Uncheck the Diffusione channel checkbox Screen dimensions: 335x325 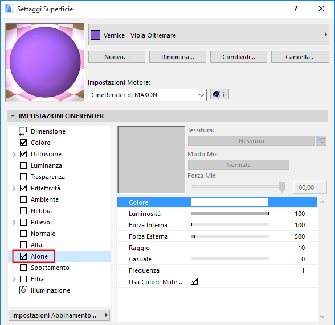pyautogui.click(x=23, y=154)
